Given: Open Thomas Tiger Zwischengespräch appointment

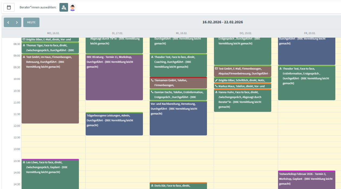Looking at the screenshot, I should [50, 48].
